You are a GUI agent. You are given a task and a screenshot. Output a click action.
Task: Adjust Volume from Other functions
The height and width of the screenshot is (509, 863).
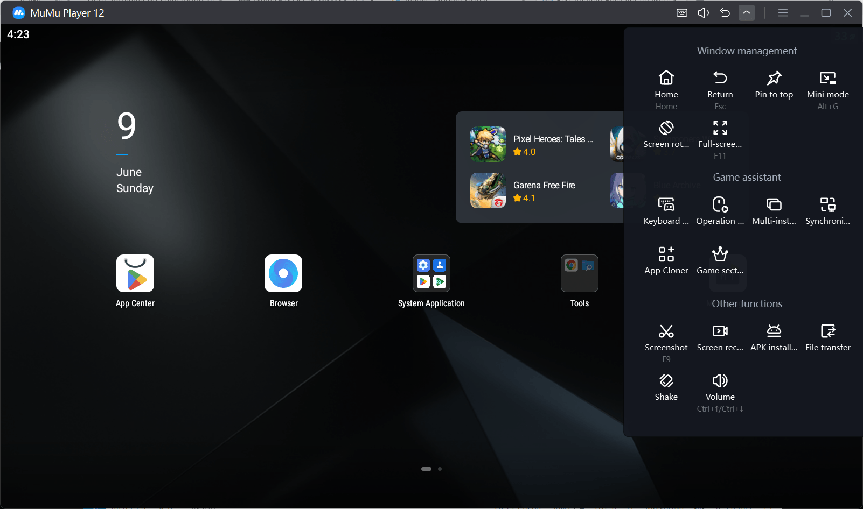[x=720, y=381]
